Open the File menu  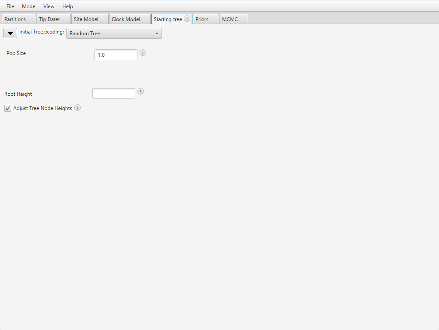tap(10, 6)
